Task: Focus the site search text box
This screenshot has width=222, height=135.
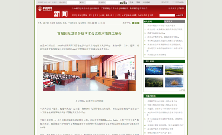Action: (x=167, y=15)
